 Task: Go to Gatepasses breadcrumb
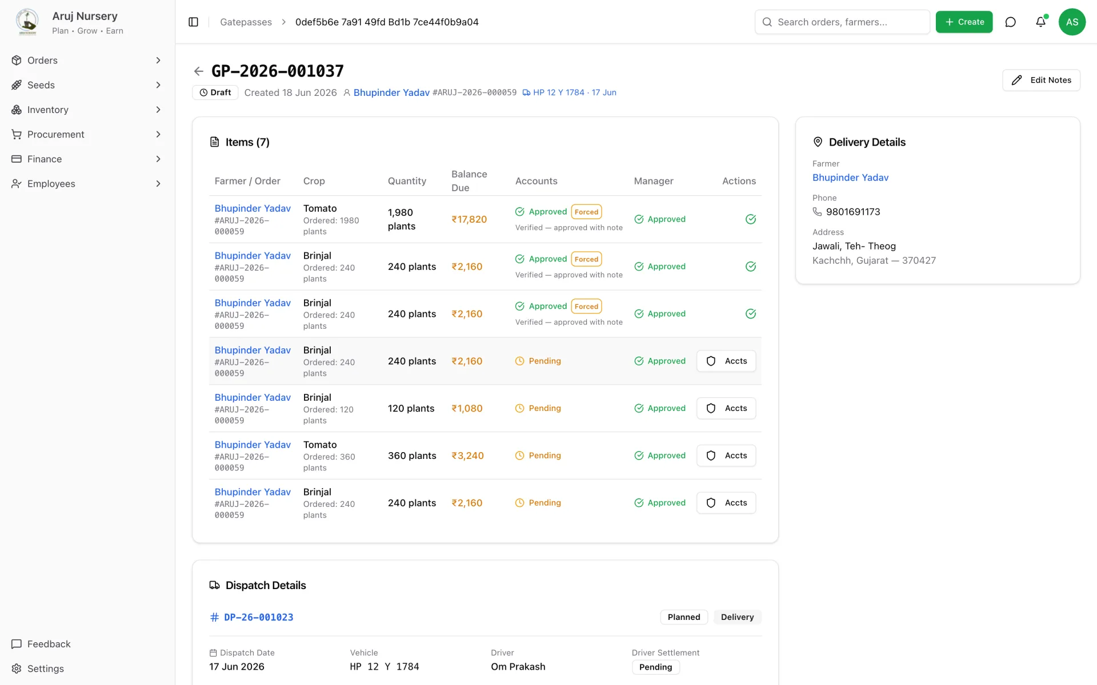pos(246,22)
